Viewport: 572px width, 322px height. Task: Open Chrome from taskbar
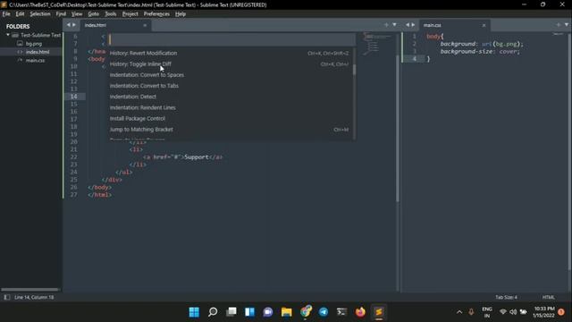pos(306,312)
